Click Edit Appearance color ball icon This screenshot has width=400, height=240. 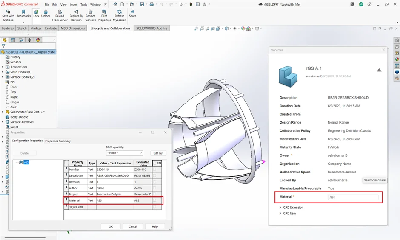pos(243,28)
